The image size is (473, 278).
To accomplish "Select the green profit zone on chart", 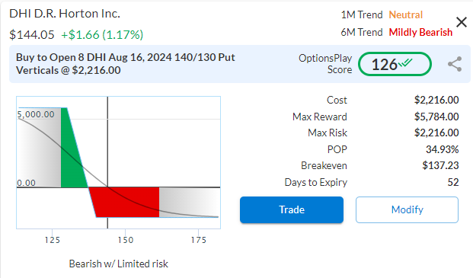I will [x=72, y=148].
